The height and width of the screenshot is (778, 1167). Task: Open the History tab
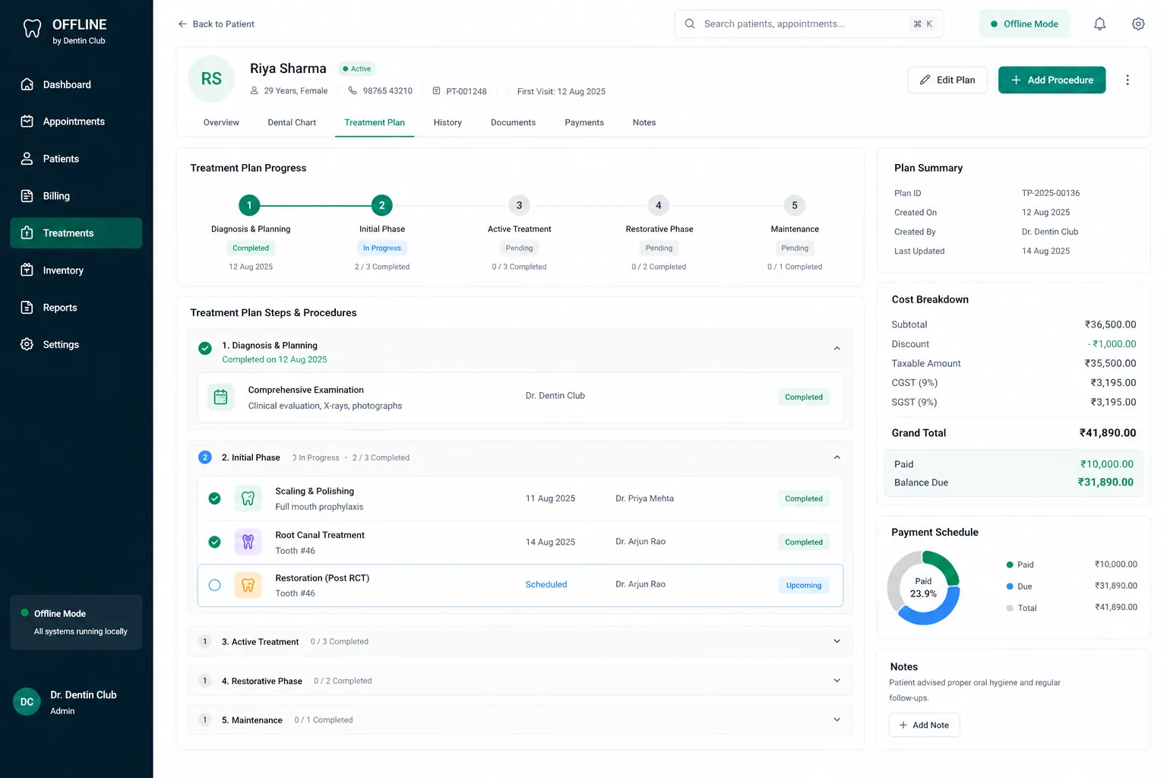[x=448, y=122]
